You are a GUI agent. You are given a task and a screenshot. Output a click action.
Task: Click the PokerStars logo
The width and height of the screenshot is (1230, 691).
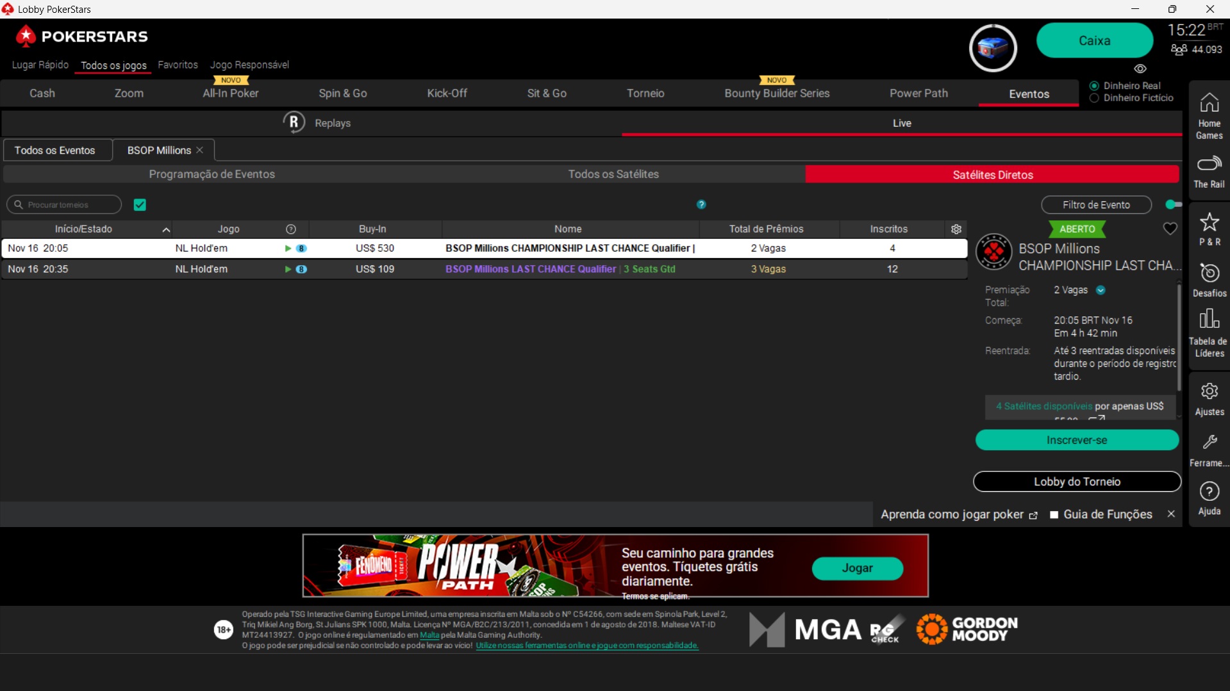coord(81,37)
